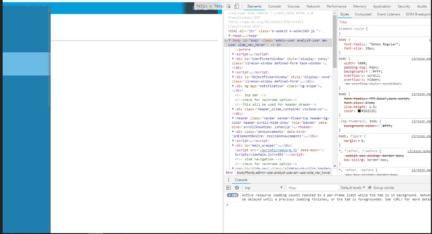
Task: Click html in the breadcrumb bar
Action: pyautogui.click(x=229, y=173)
